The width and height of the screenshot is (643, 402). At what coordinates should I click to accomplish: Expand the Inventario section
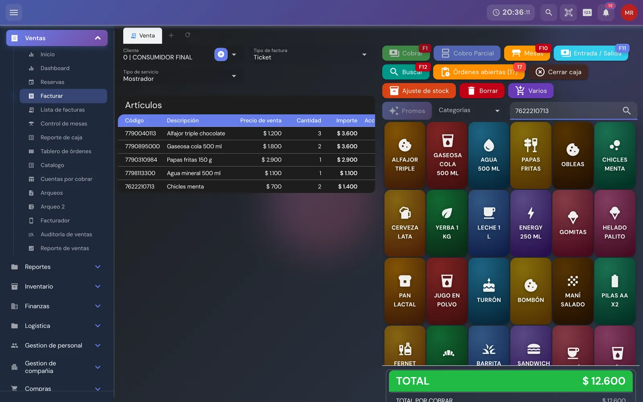coord(57,287)
